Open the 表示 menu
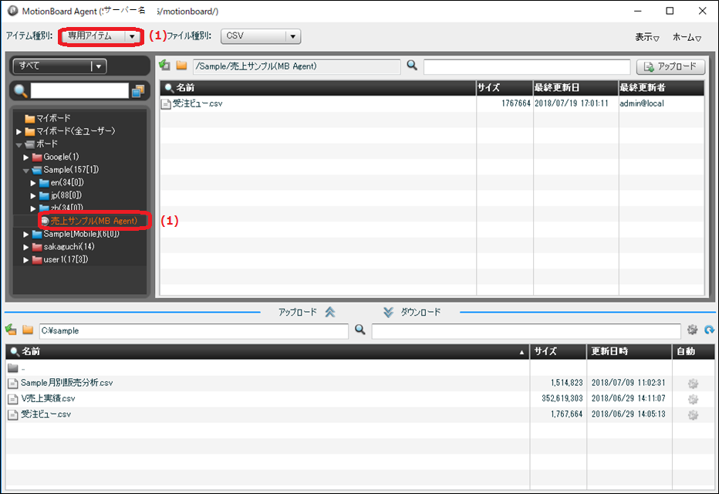This screenshot has height=494, width=719. point(646,37)
